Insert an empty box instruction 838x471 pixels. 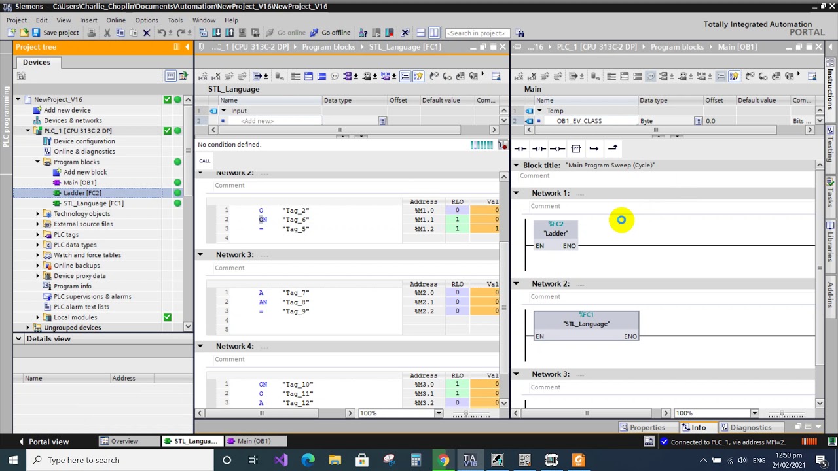[x=575, y=148]
